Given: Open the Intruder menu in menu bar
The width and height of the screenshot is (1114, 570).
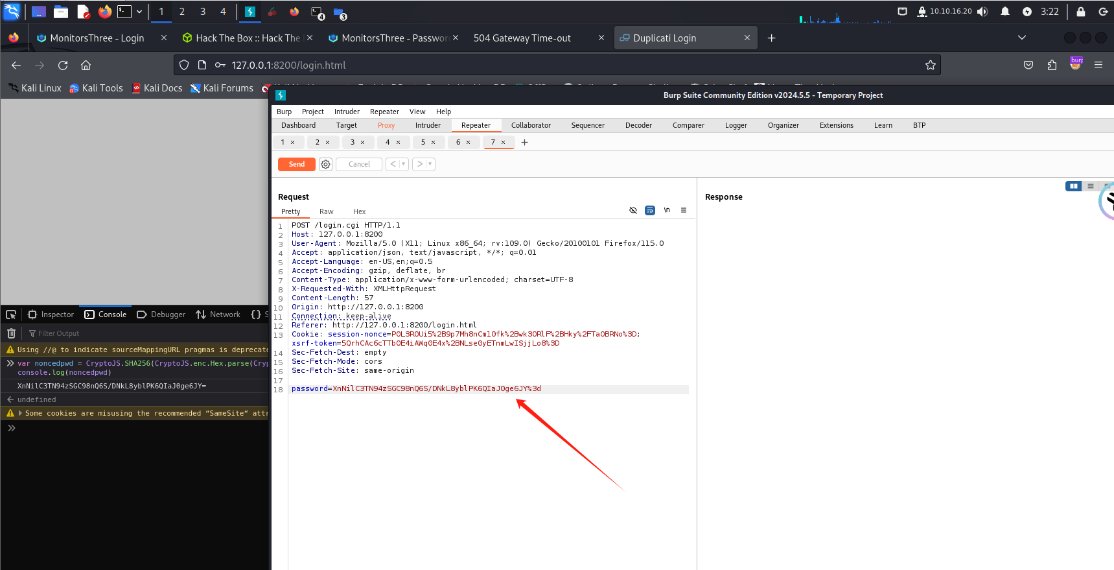Looking at the screenshot, I should click(347, 112).
